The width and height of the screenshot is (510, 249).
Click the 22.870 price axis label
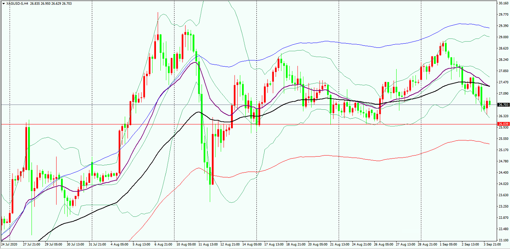[x=503, y=218]
